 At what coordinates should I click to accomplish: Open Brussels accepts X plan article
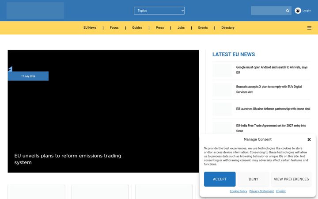(x=269, y=89)
